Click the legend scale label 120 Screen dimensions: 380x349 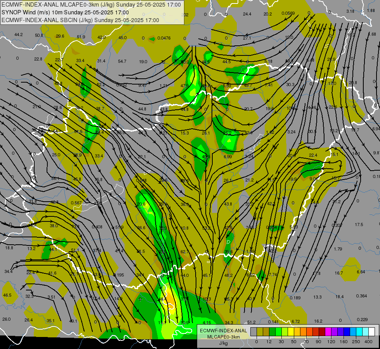pos(331,342)
